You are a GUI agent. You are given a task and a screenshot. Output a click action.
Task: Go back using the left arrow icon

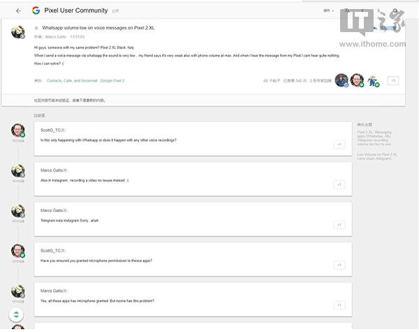(x=18, y=11)
